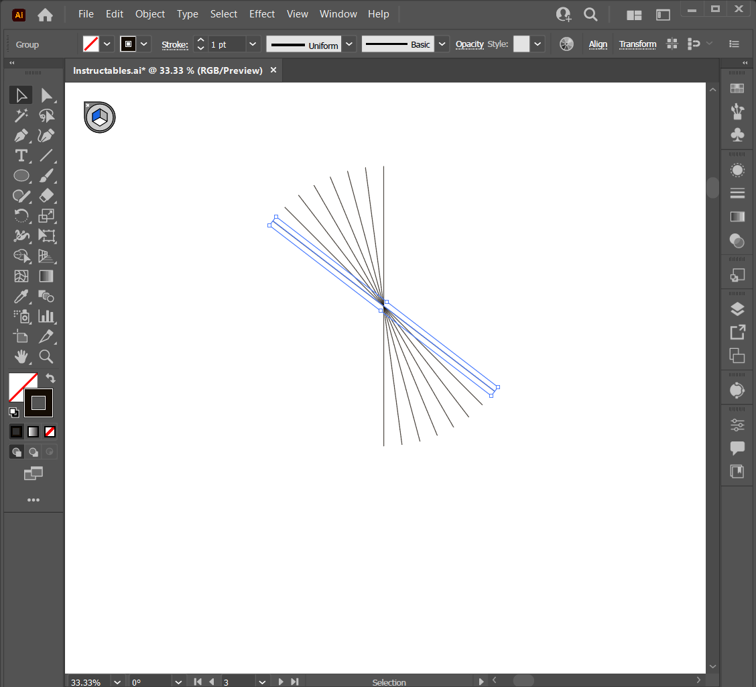The image size is (756, 687).
Task: Open the Window menu
Action: click(x=338, y=14)
